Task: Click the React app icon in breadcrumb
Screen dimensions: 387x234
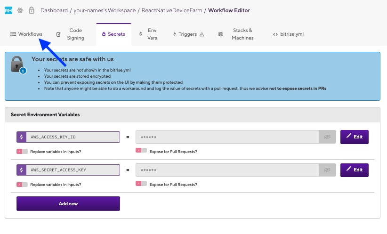Action: pos(20,10)
